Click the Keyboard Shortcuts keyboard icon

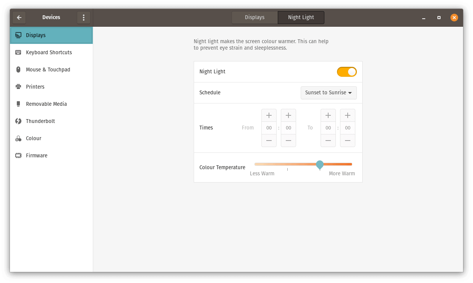[x=18, y=52]
